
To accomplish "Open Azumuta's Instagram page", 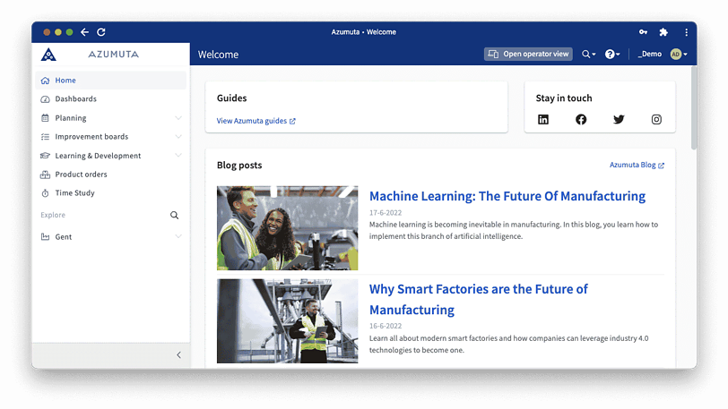I will pyautogui.click(x=656, y=120).
